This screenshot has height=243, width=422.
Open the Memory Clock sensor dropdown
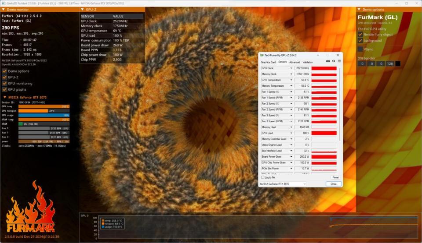(291, 74)
